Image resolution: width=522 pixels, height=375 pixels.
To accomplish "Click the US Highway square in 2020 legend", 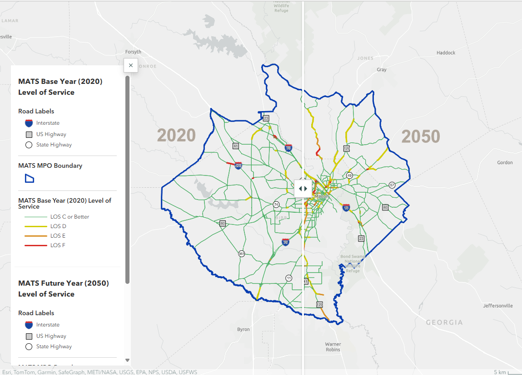I will (x=29, y=135).
